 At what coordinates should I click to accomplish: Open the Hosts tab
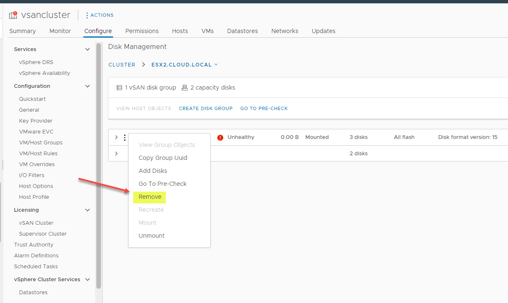tap(180, 31)
